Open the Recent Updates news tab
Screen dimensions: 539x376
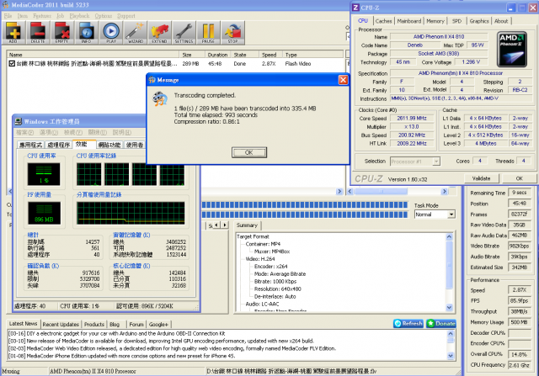coord(61,324)
